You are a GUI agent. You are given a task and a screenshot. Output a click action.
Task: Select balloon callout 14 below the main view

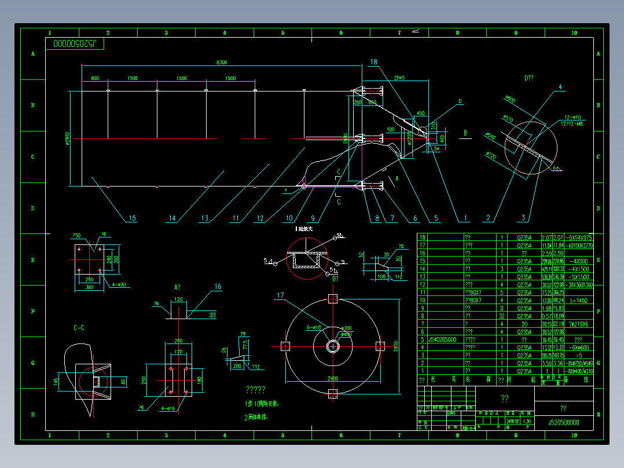tap(172, 218)
